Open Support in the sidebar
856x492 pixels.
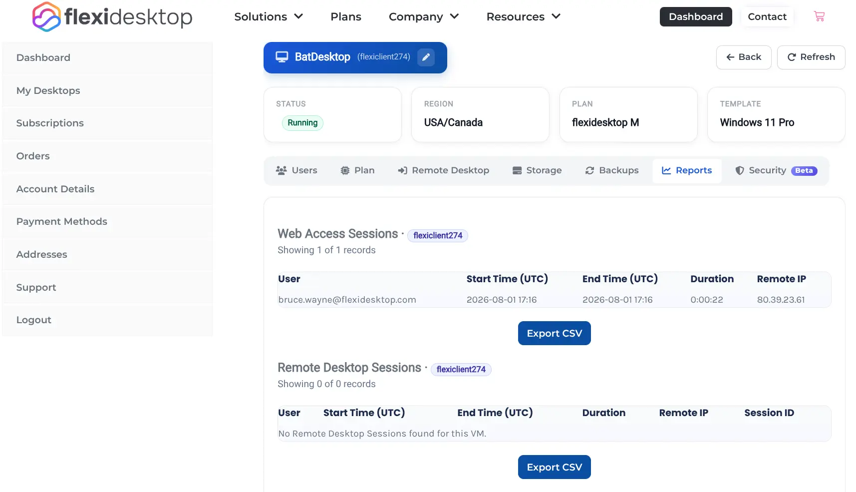pyautogui.click(x=107, y=287)
